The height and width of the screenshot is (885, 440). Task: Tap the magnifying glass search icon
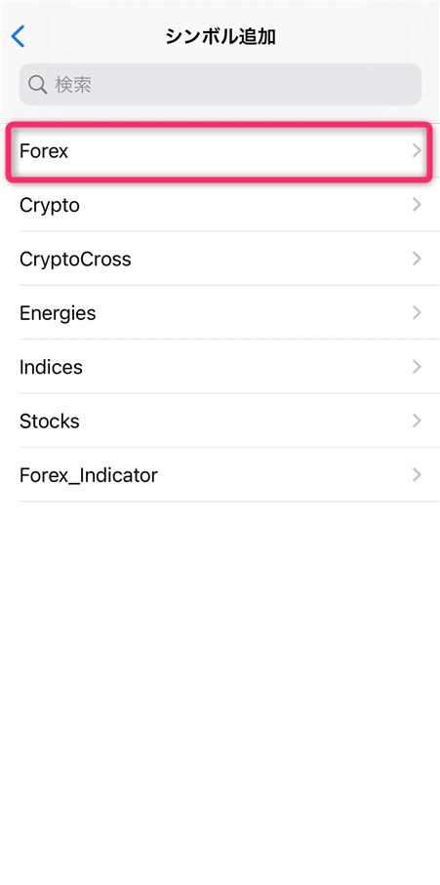click(38, 85)
